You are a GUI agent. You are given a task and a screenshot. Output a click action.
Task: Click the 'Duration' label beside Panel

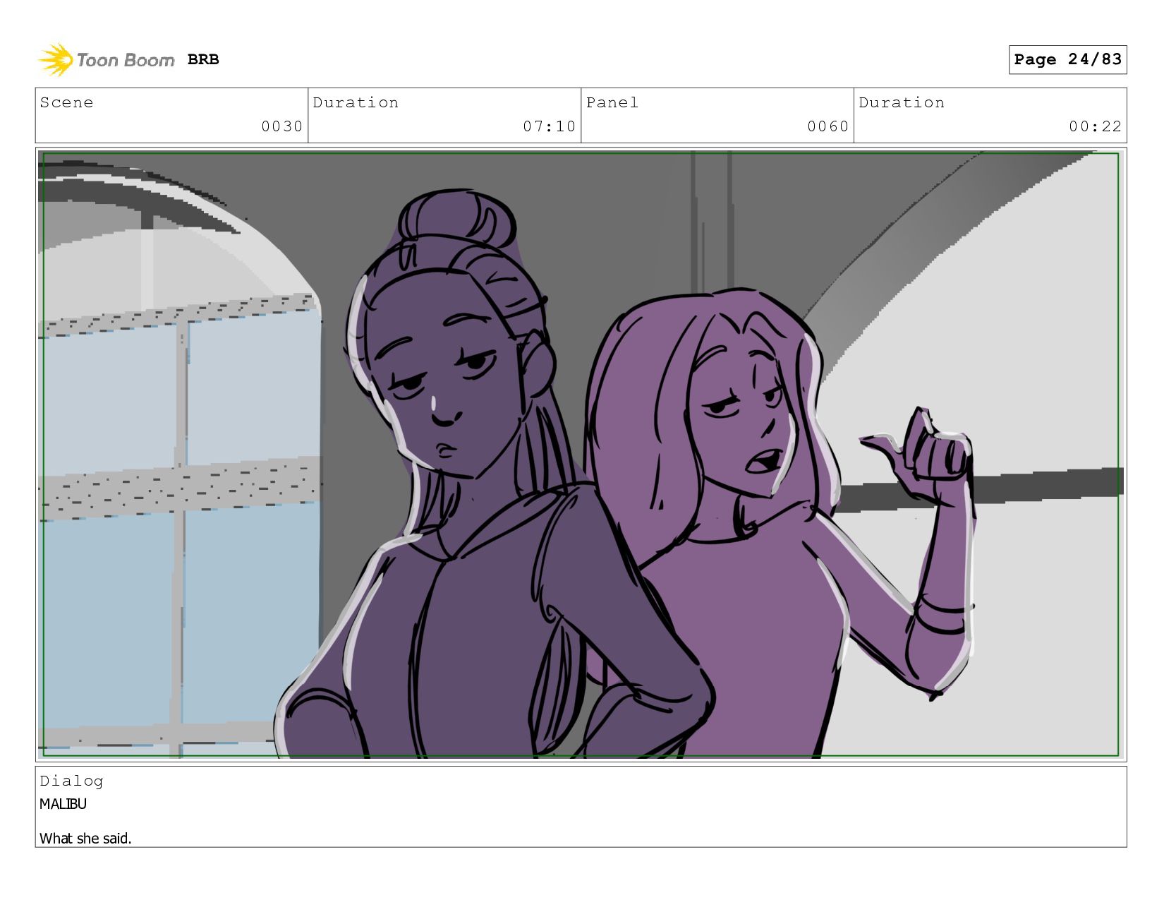click(x=902, y=102)
